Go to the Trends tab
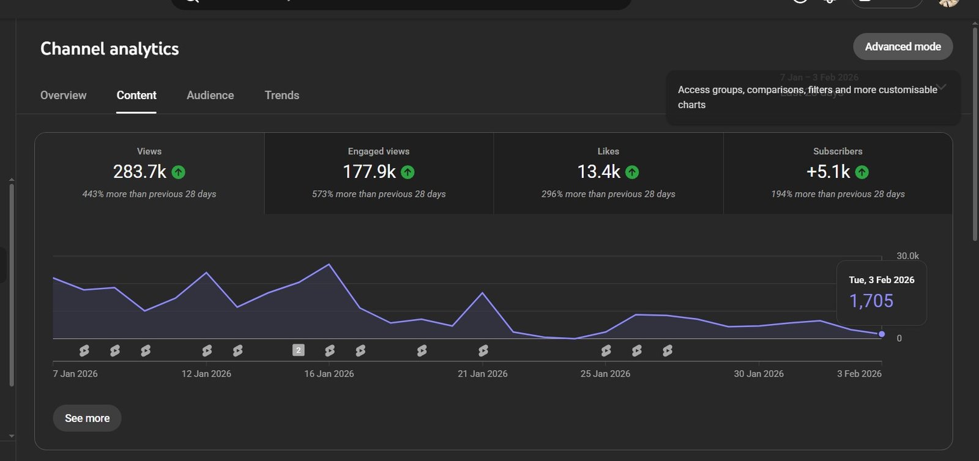979x461 pixels. click(281, 95)
